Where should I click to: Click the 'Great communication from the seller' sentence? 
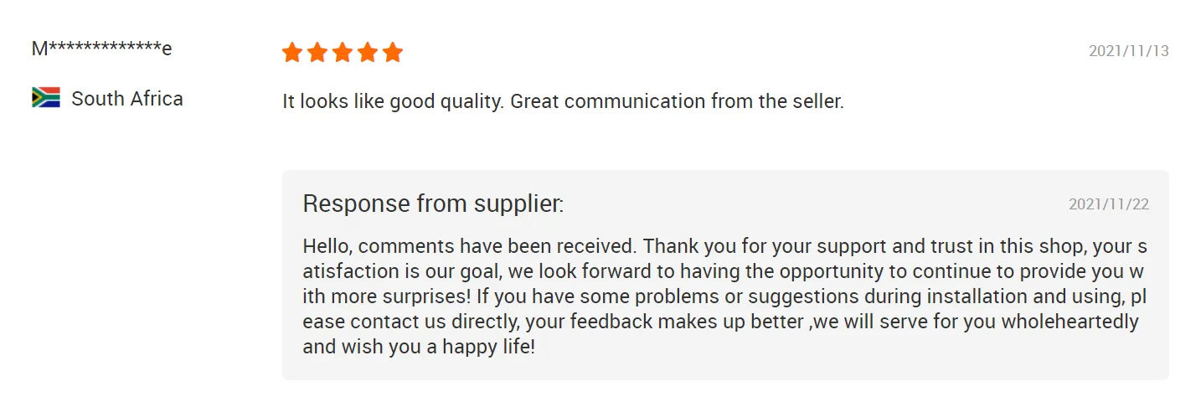(x=677, y=101)
